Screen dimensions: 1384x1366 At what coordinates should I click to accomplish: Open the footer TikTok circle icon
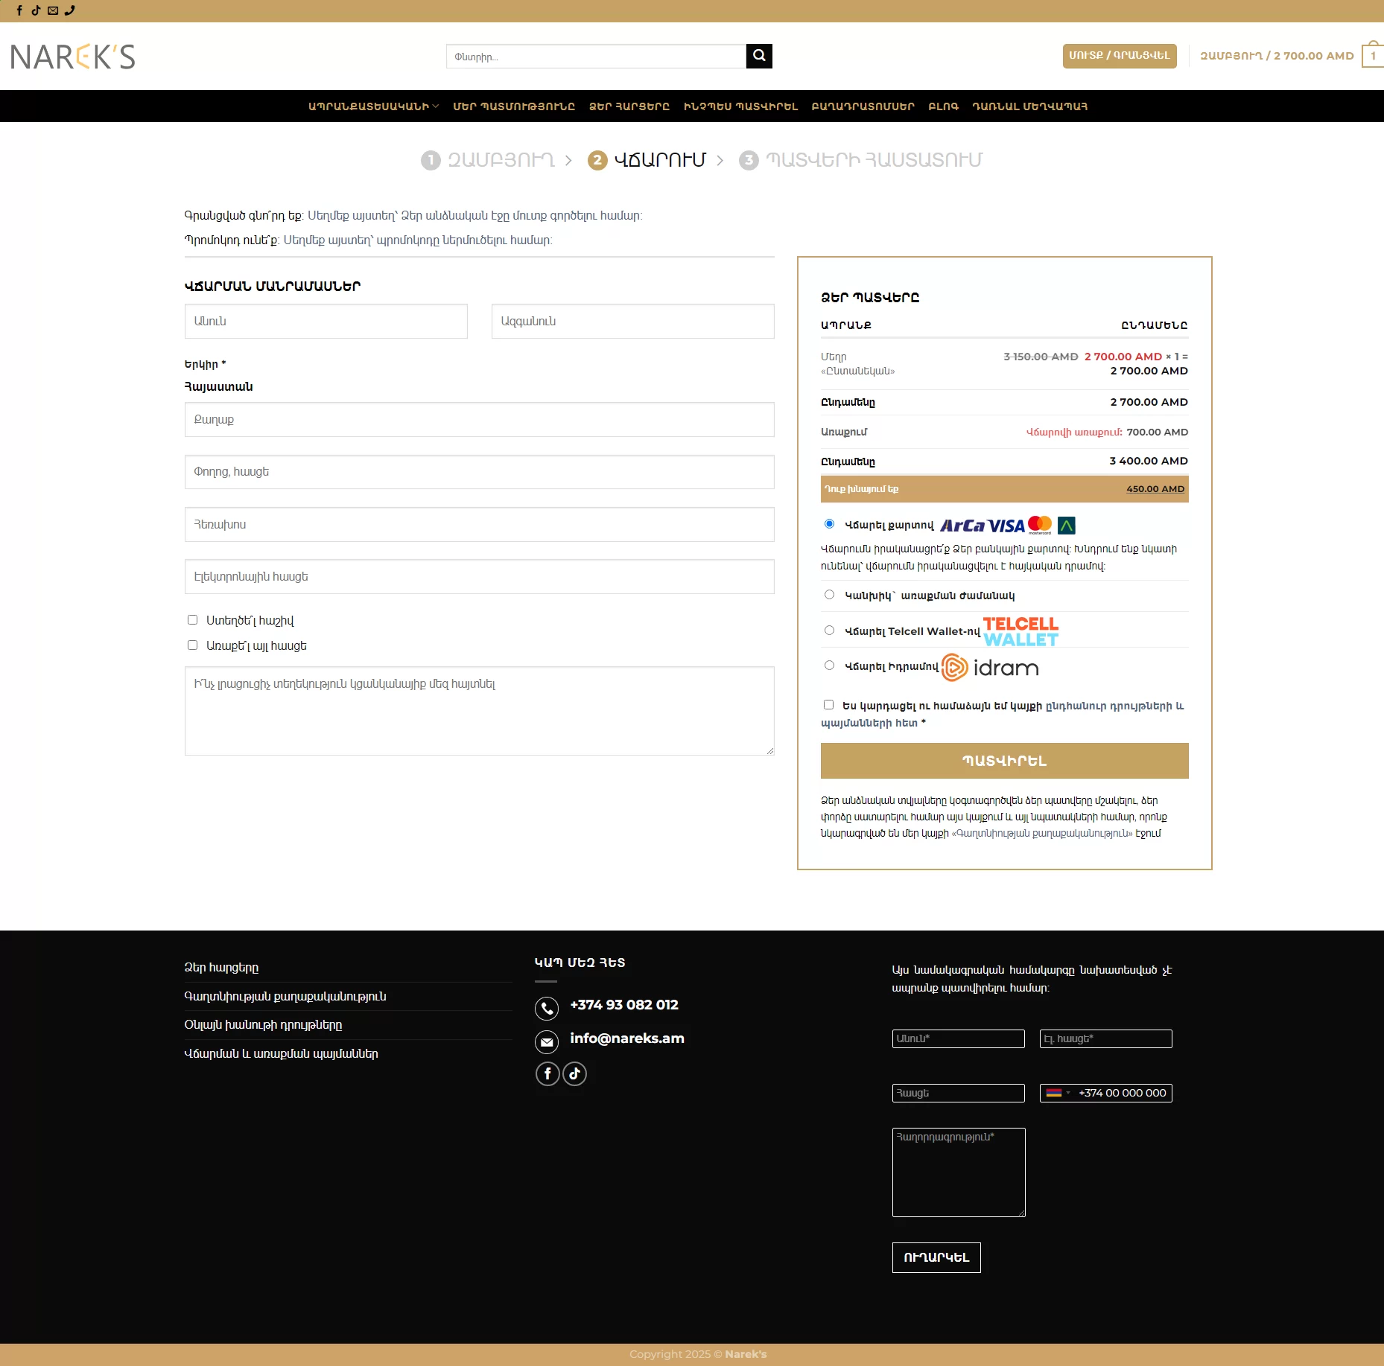pos(574,1073)
